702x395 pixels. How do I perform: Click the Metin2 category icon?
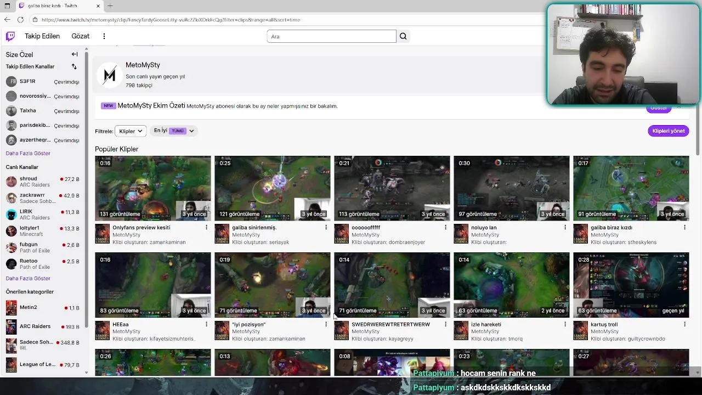click(11, 308)
